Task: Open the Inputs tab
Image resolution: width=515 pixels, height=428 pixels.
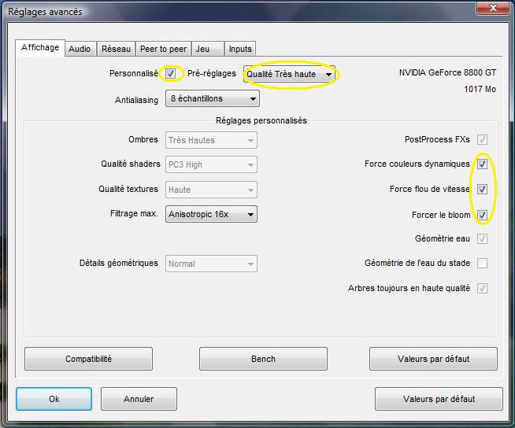Action: (240, 49)
